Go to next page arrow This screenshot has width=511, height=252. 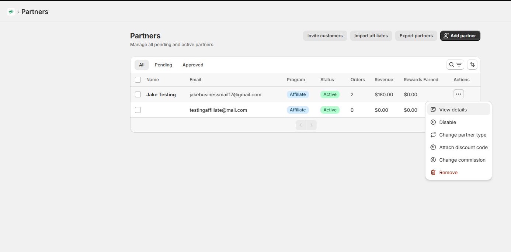pos(312,125)
